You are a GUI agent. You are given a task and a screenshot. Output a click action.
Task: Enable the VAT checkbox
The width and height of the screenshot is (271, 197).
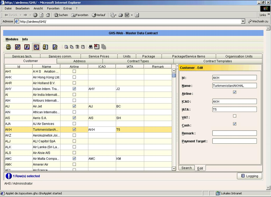(235, 116)
